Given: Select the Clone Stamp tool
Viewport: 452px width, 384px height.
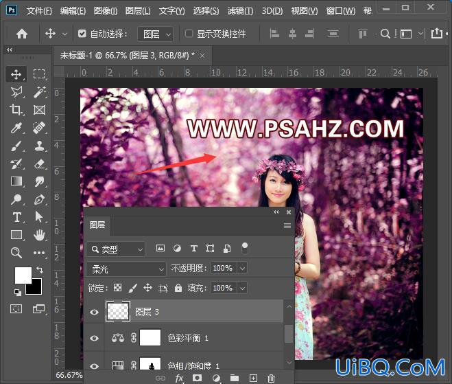Looking at the screenshot, I should pos(39,146).
